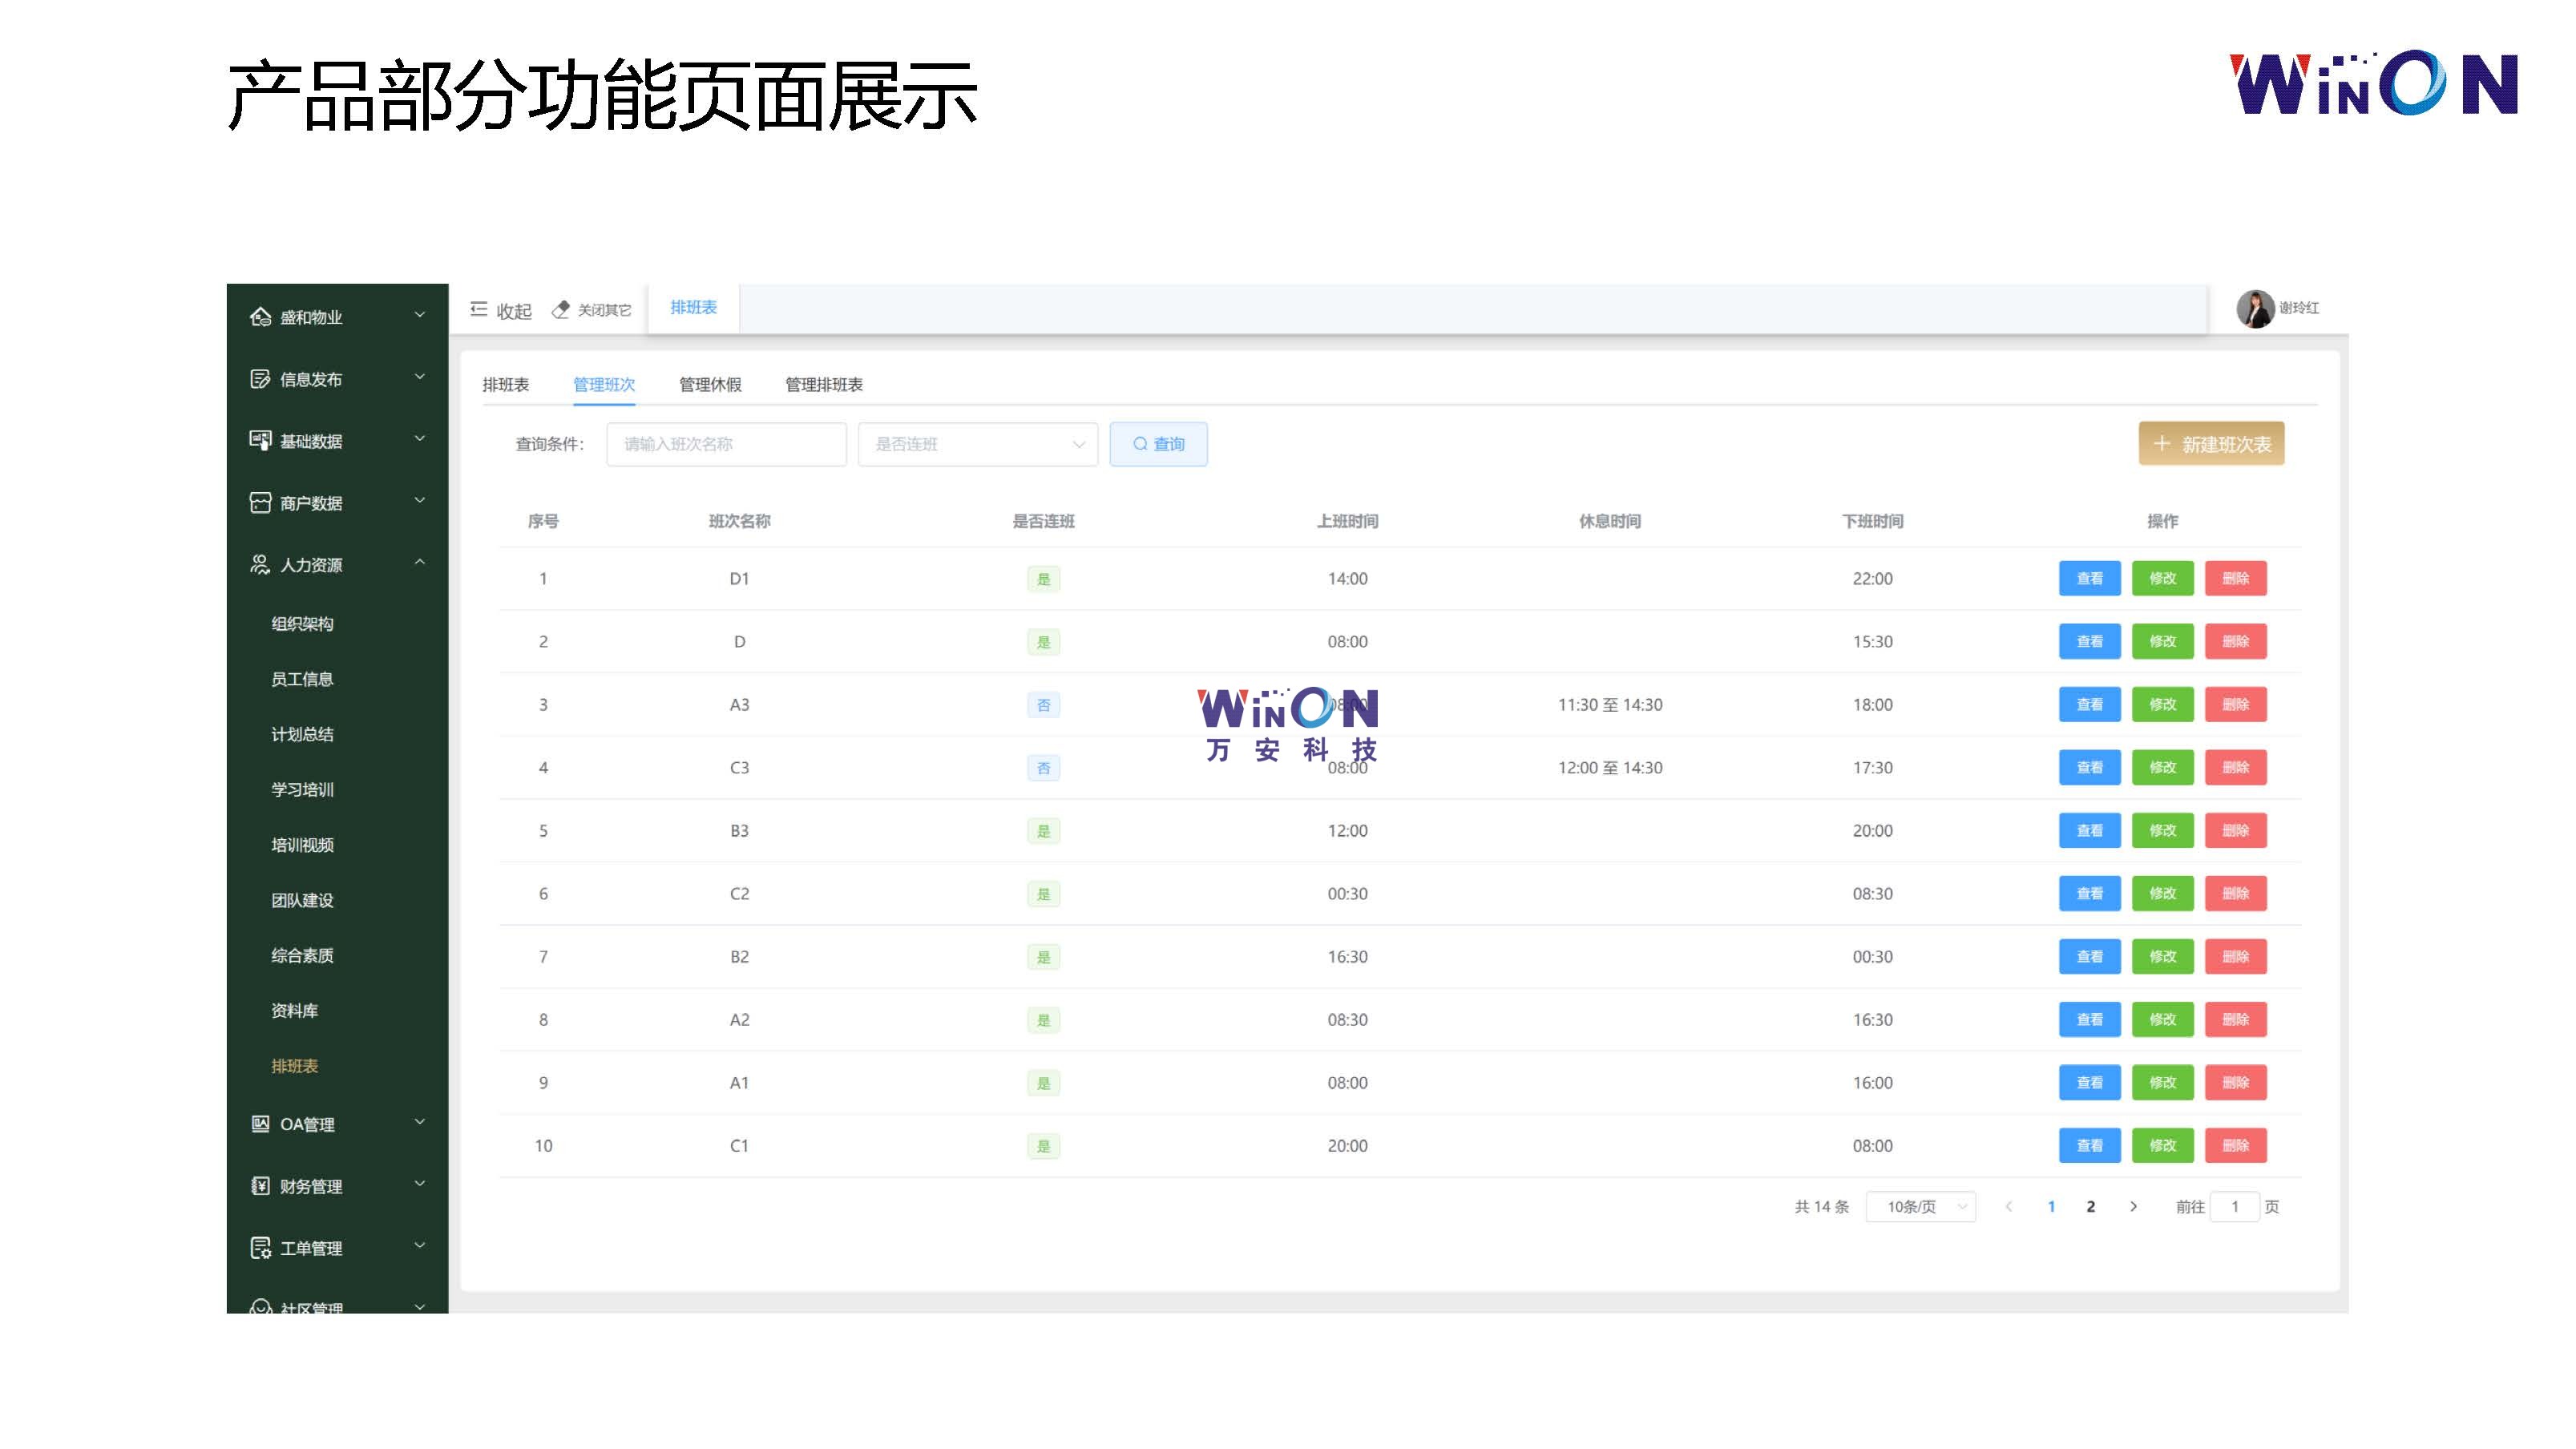Expand the 财务管理 menu chevron
2576x1449 pixels.
click(x=420, y=1184)
